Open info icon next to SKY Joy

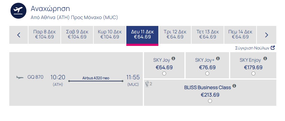173,58
